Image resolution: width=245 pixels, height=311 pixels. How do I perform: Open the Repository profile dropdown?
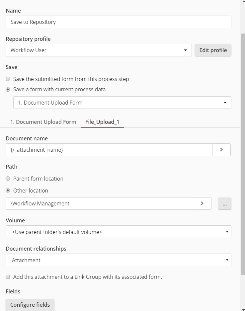[99, 50]
